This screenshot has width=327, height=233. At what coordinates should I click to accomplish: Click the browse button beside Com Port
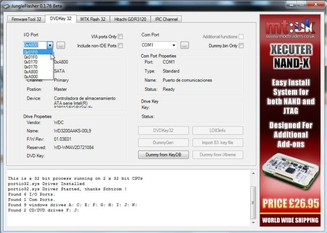pyautogui.click(x=184, y=45)
